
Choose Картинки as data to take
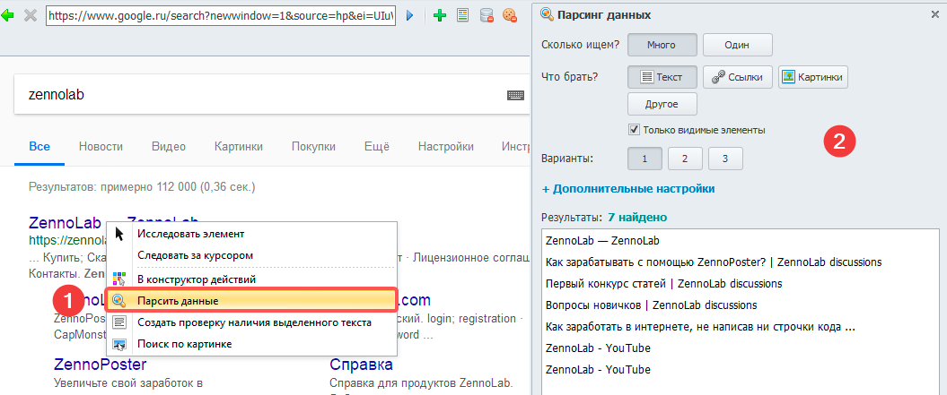[813, 77]
